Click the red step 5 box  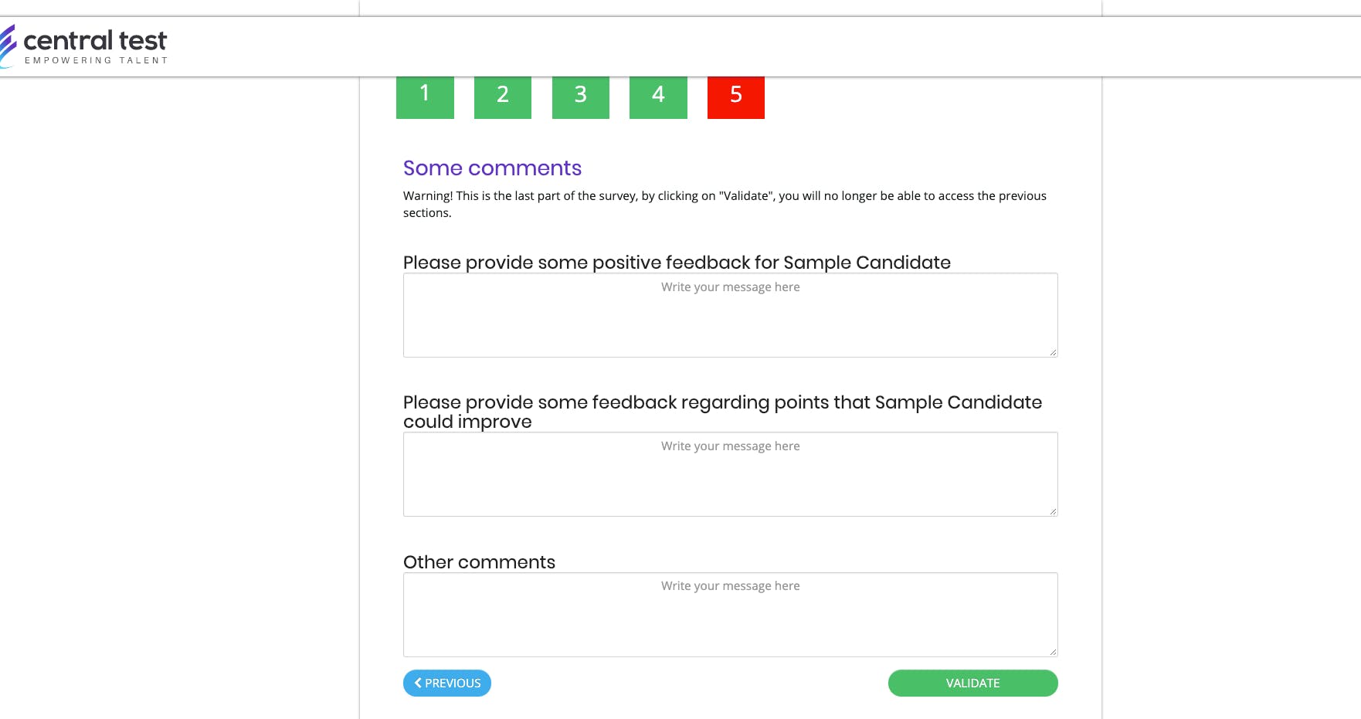point(736,97)
